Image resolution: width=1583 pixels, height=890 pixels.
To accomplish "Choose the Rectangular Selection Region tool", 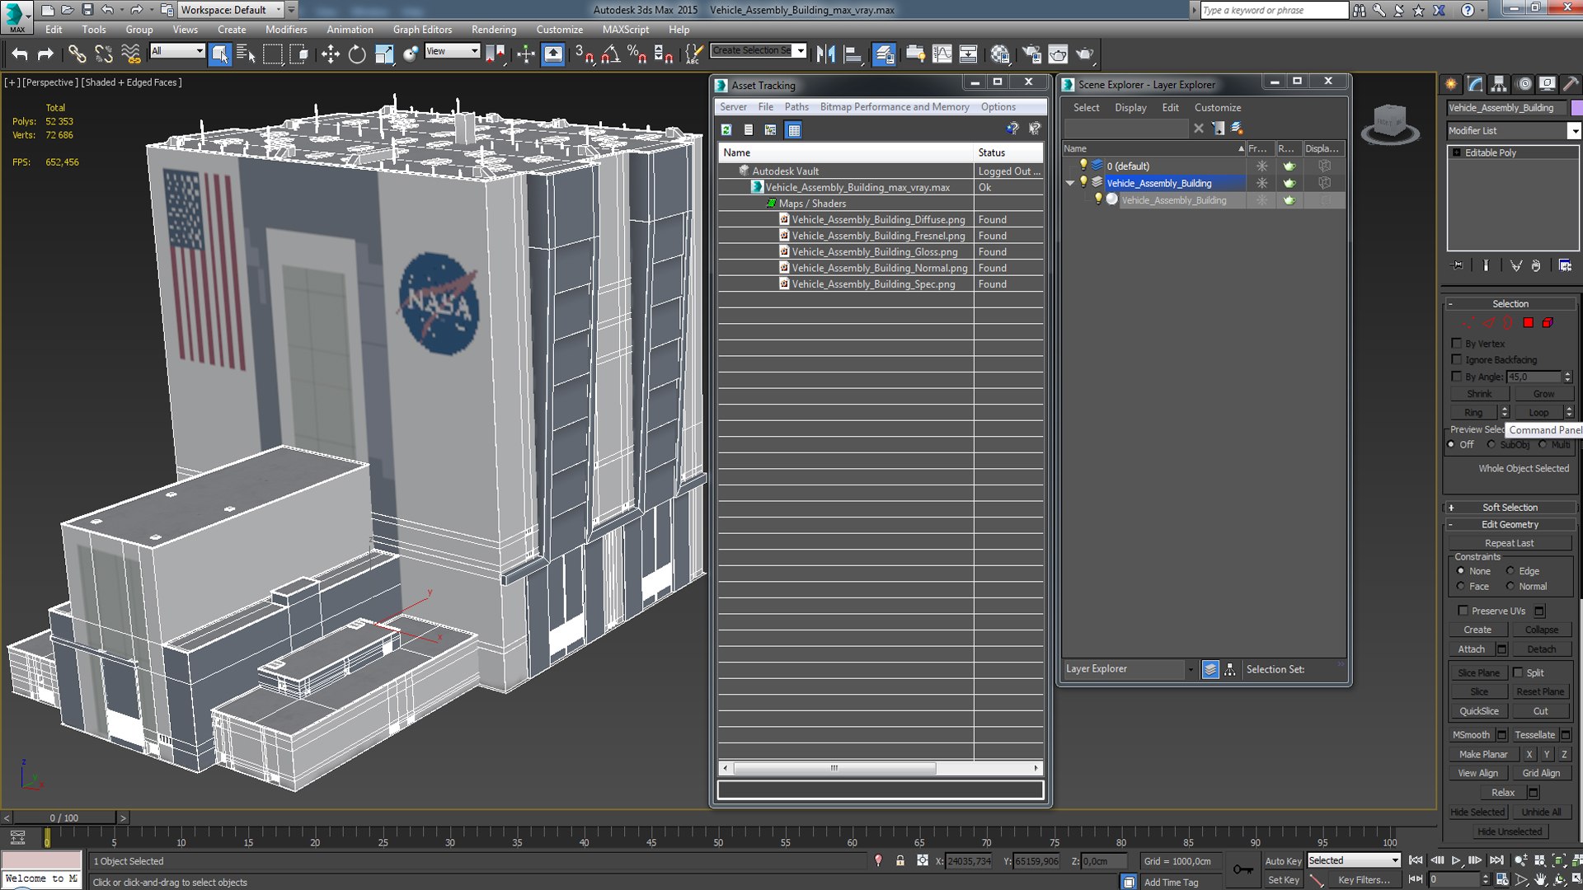I will click(272, 54).
